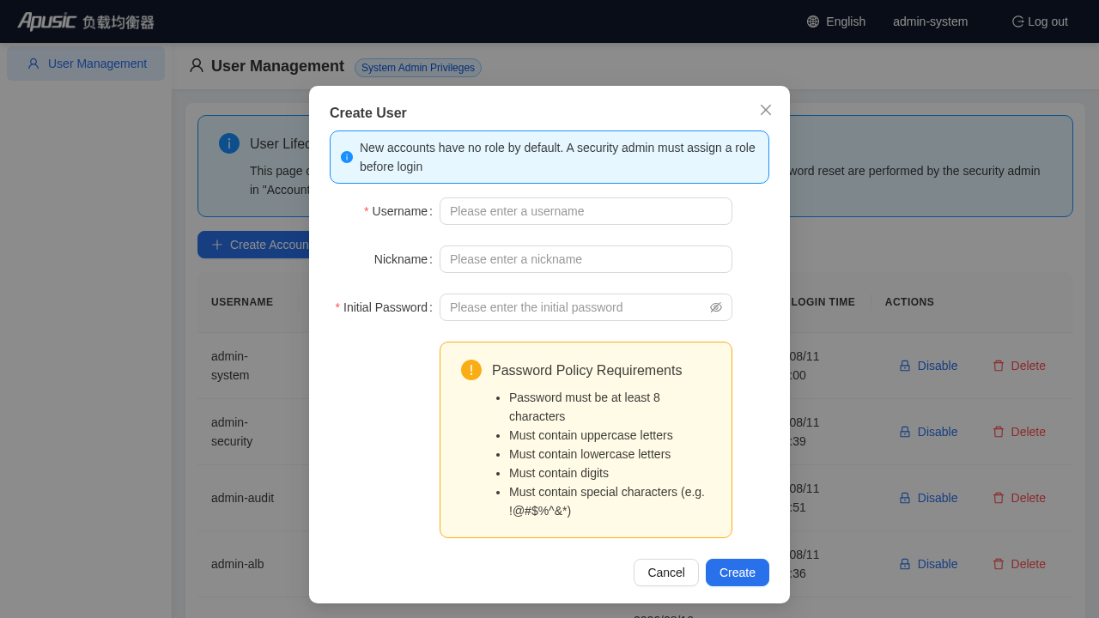The width and height of the screenshot is (1099, 618).
Task: Disable the admin-security account
Action: (x=928, y=432)
